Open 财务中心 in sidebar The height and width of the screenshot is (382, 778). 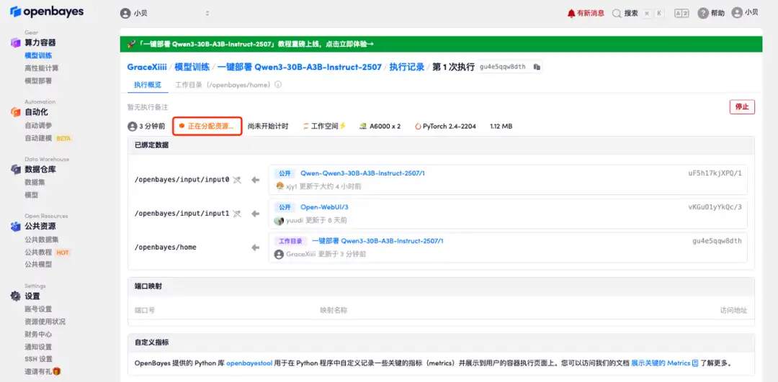point(38,334)
